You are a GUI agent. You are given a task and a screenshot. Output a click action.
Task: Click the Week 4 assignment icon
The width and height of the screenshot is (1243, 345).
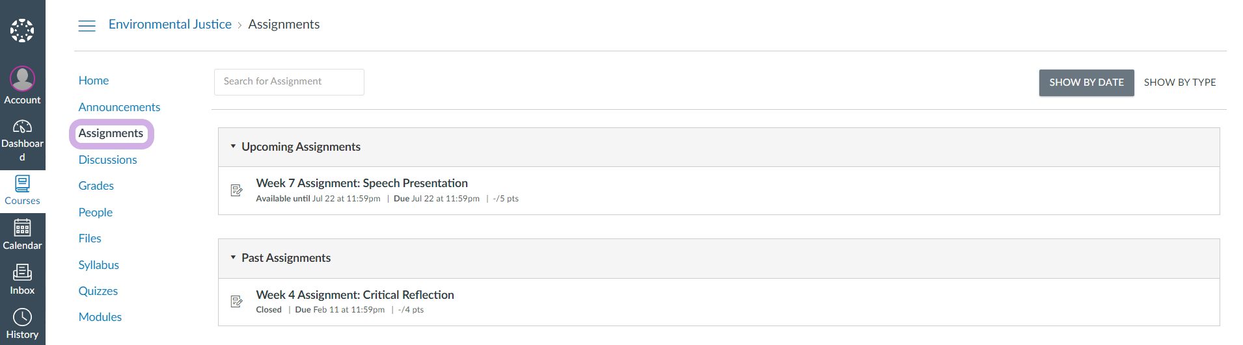(237, 301)
